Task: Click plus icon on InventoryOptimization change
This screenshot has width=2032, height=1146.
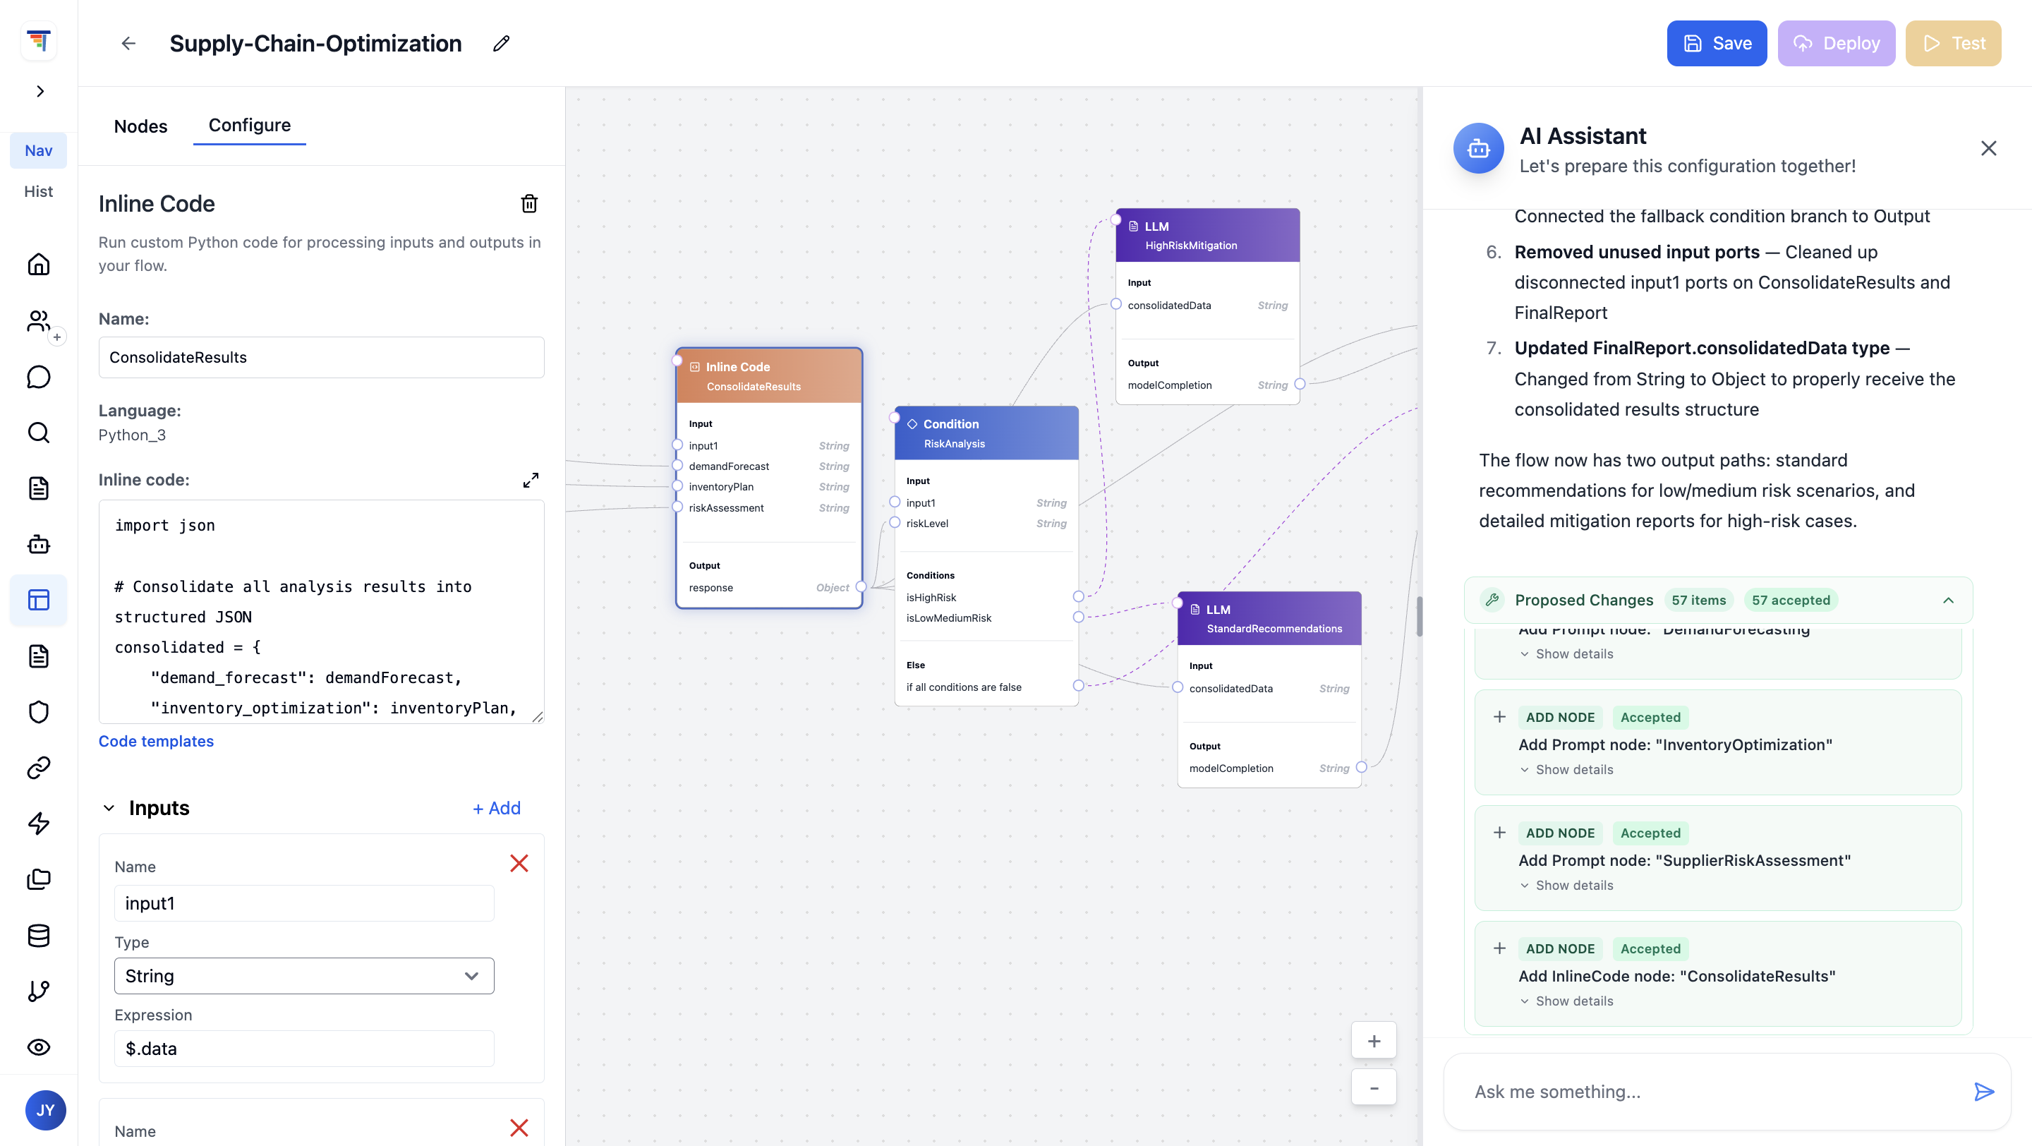Action: 1499,717
